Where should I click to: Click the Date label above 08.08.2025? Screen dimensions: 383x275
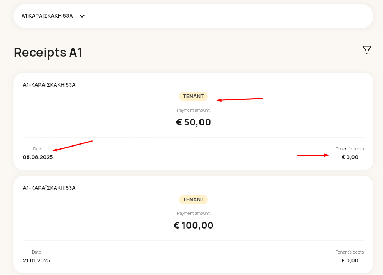pyautogui.click(x=38, y=149)
